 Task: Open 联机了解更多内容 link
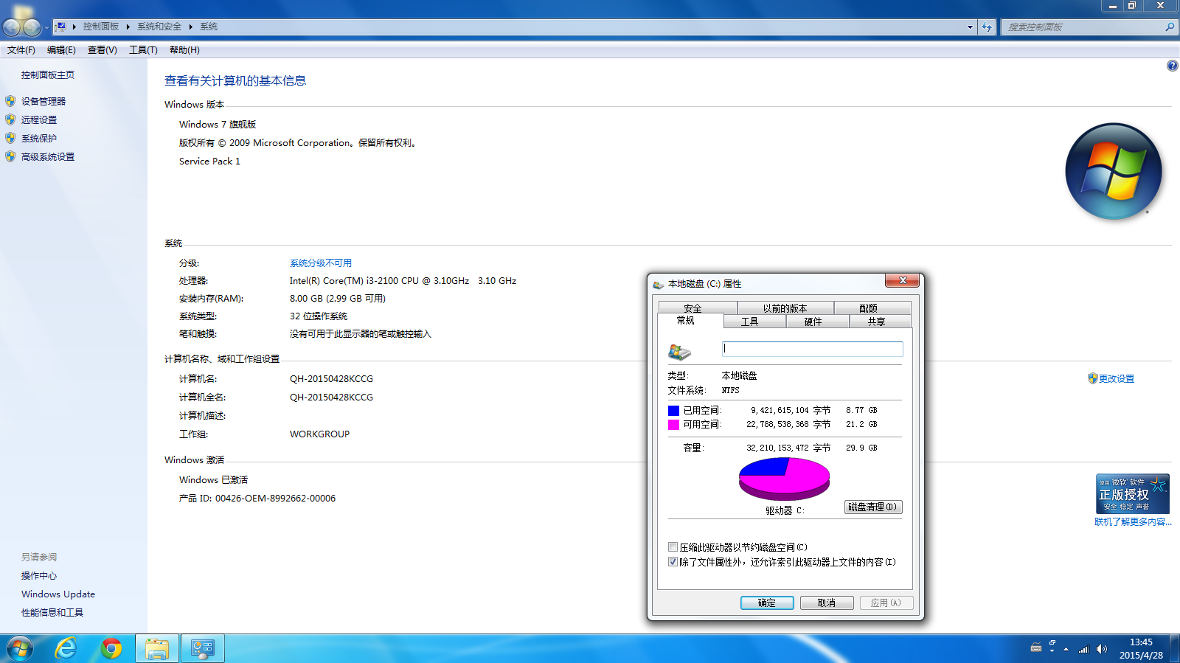[x=1133, y=521]
